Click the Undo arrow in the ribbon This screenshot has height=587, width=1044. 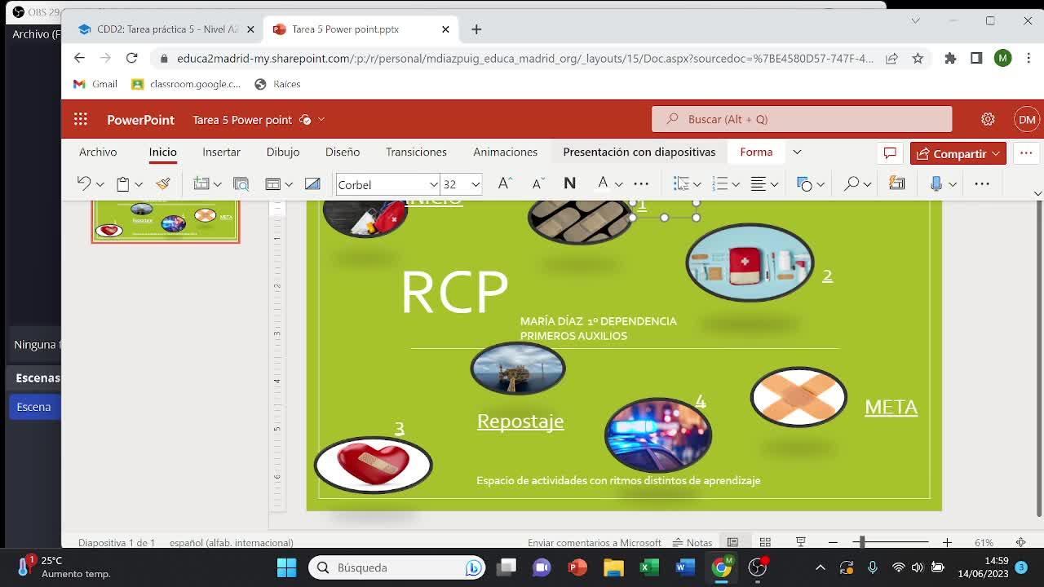coord(84,183)
